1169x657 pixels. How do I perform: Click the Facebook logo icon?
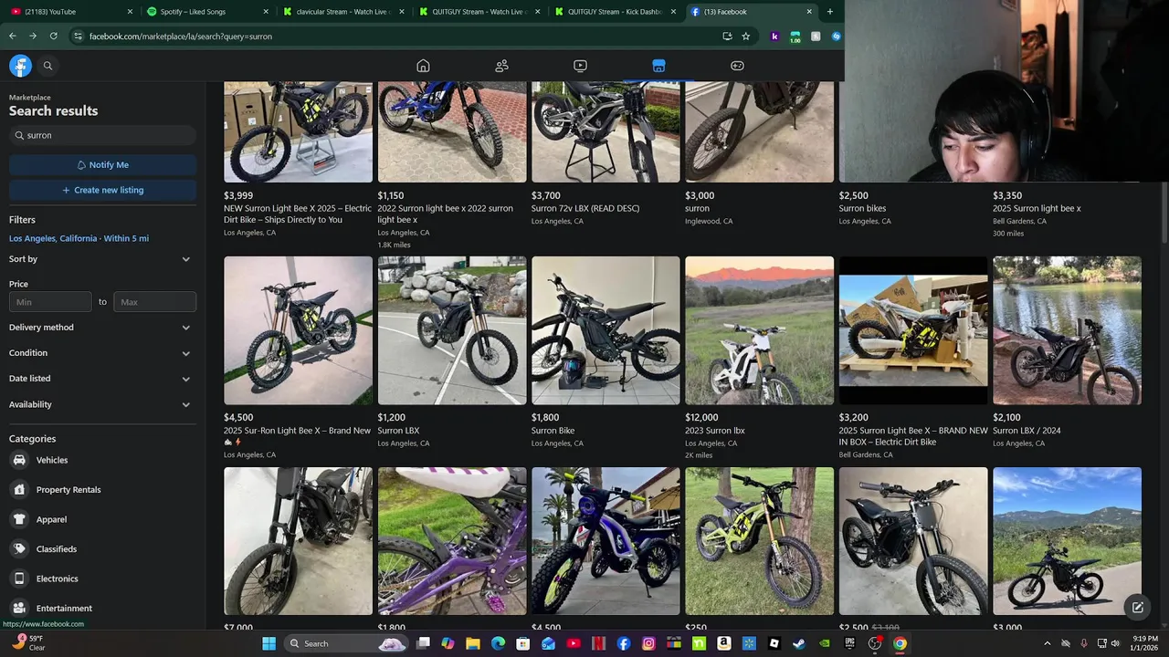[x=20, y=66]
